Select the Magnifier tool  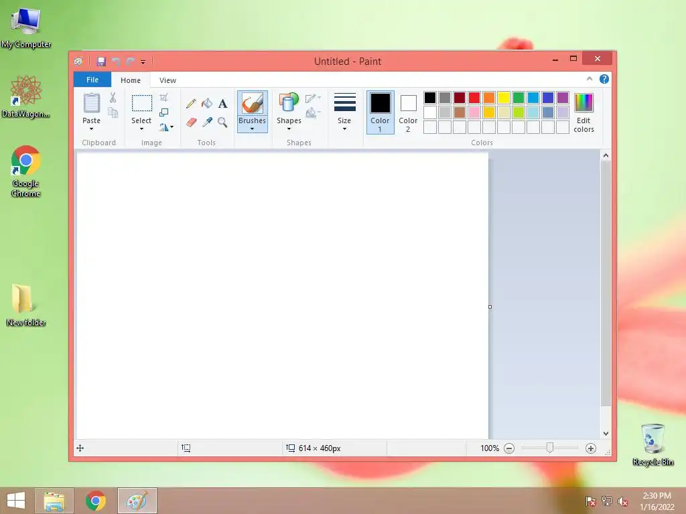[x=222, y=122]
